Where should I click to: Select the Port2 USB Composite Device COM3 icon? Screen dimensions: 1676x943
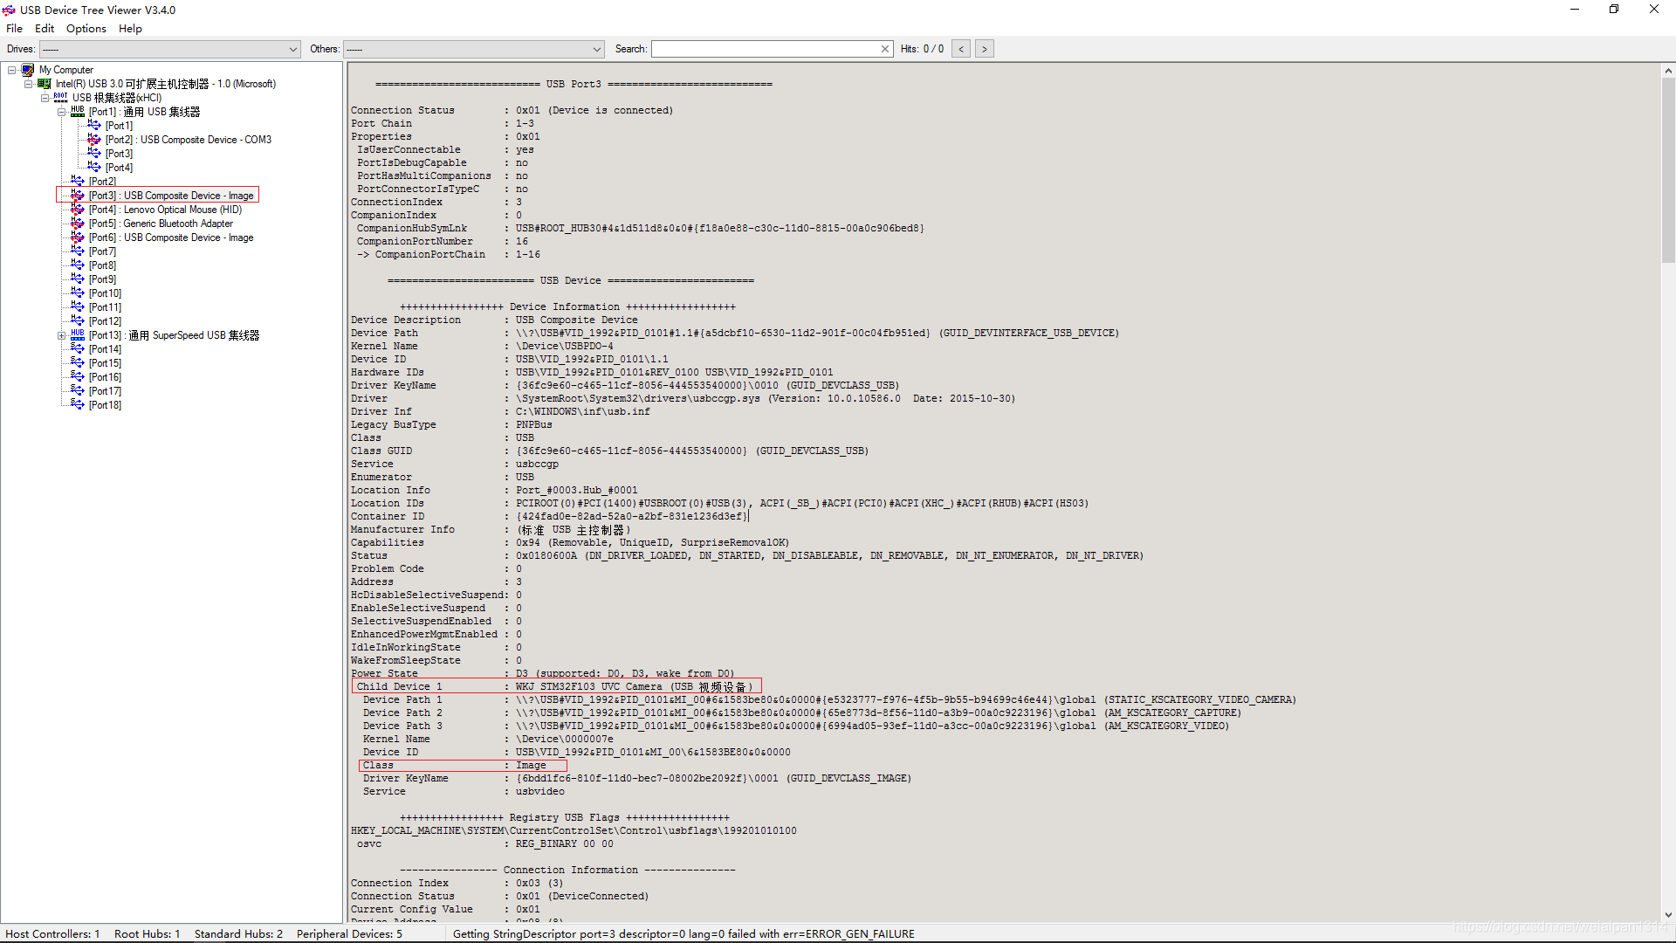[x=94, y=140]
